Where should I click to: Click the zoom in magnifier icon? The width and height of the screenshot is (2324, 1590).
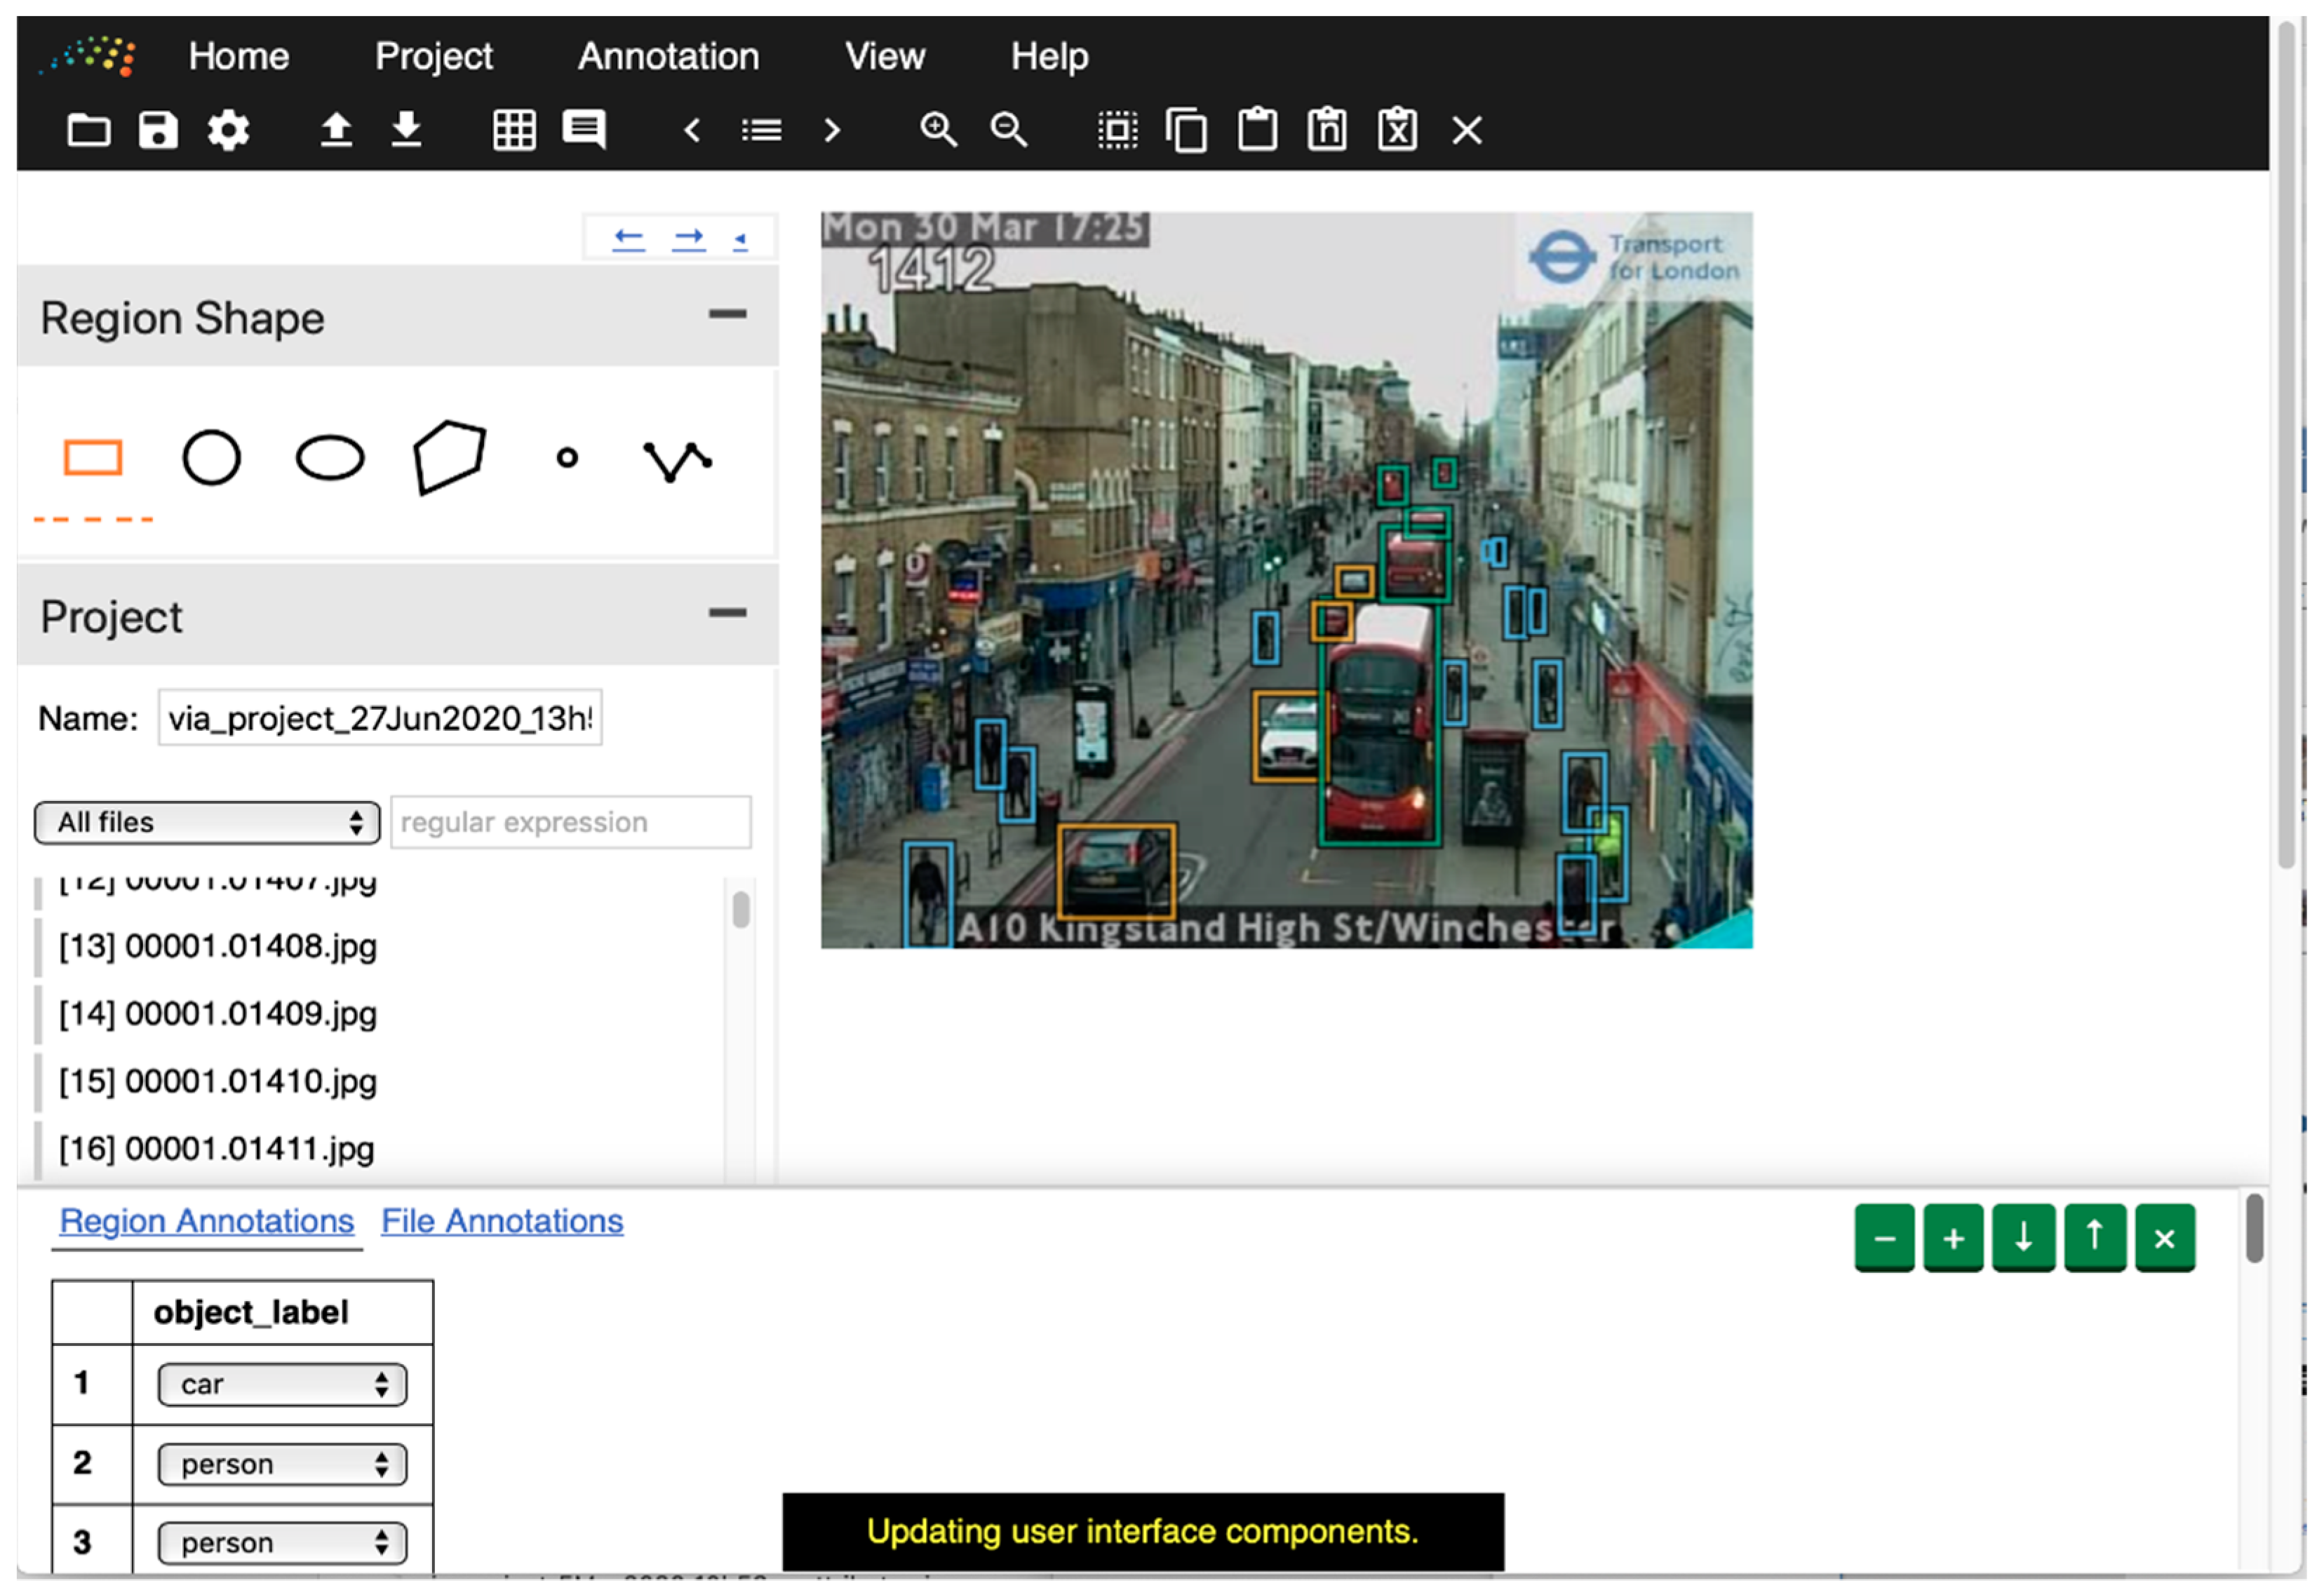[x=938, y=130]
